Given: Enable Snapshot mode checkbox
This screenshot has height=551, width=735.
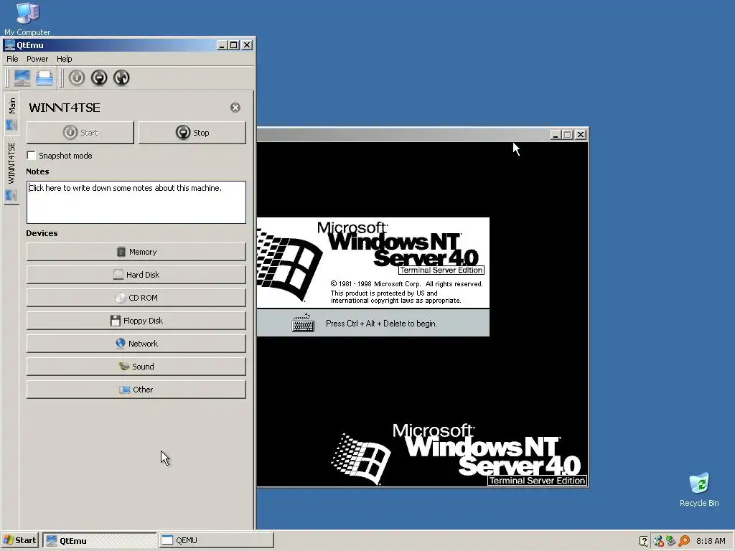Looking at the screenshot, I should tap(32, 156).
